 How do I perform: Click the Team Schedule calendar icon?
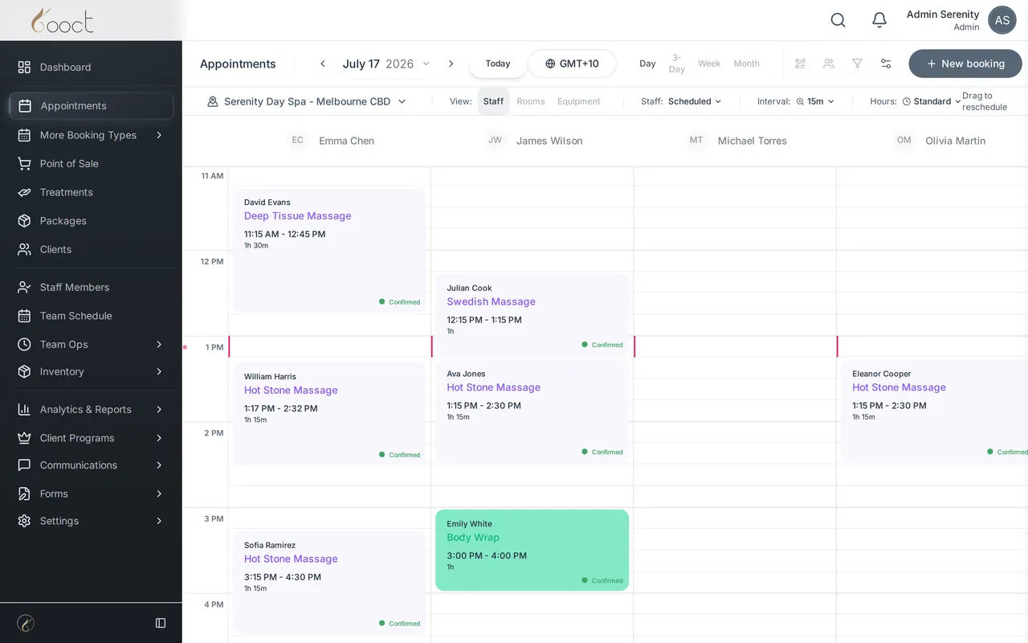pyautogui.click(x=24, y=316)
